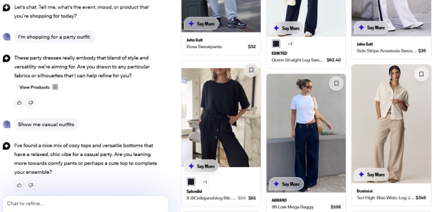
Task: Expand the +2 more colors on Quinn sweatpants
Action: 290,44
